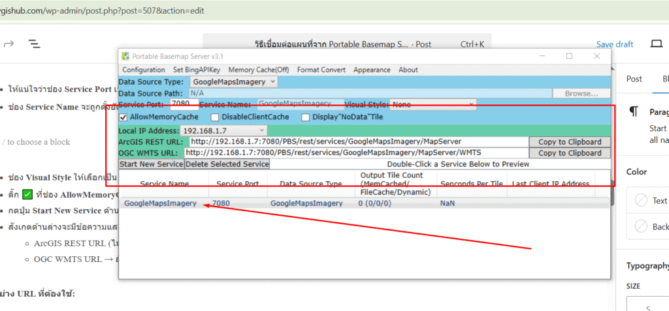669x311 pixels.
Task: Click the Last Client IP Address column header
Action: [x=551, y=184]
